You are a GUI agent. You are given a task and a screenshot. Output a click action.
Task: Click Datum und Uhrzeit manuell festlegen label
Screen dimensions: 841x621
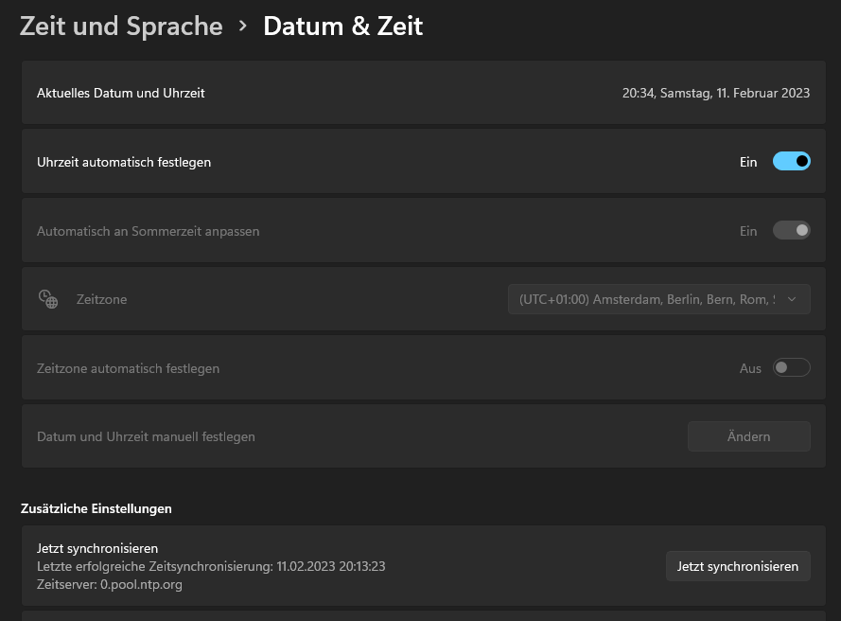point(146,436)
